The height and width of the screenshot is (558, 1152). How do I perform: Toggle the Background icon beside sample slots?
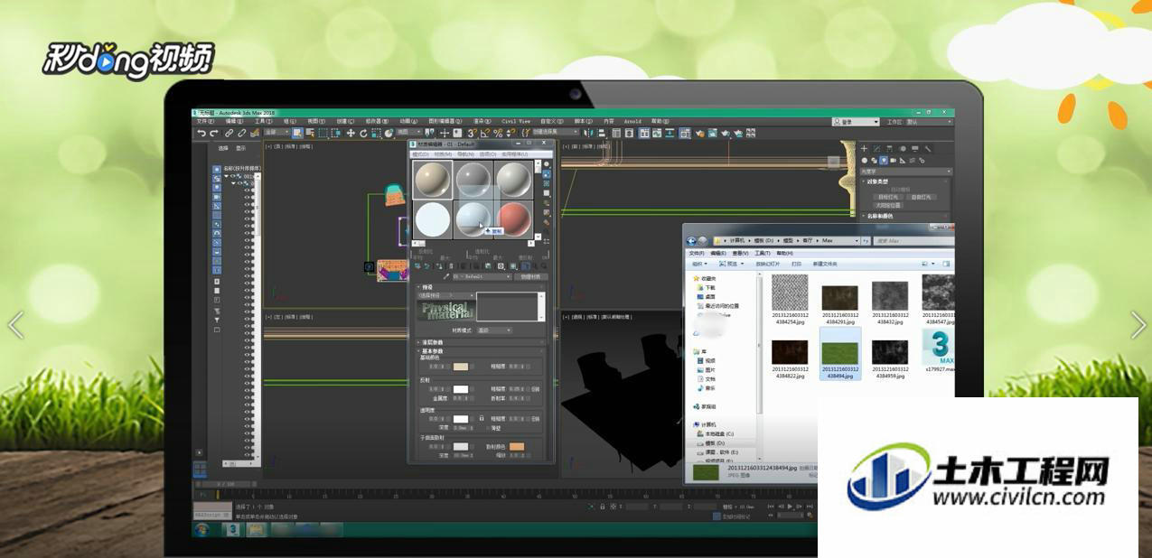click(547, 183)
